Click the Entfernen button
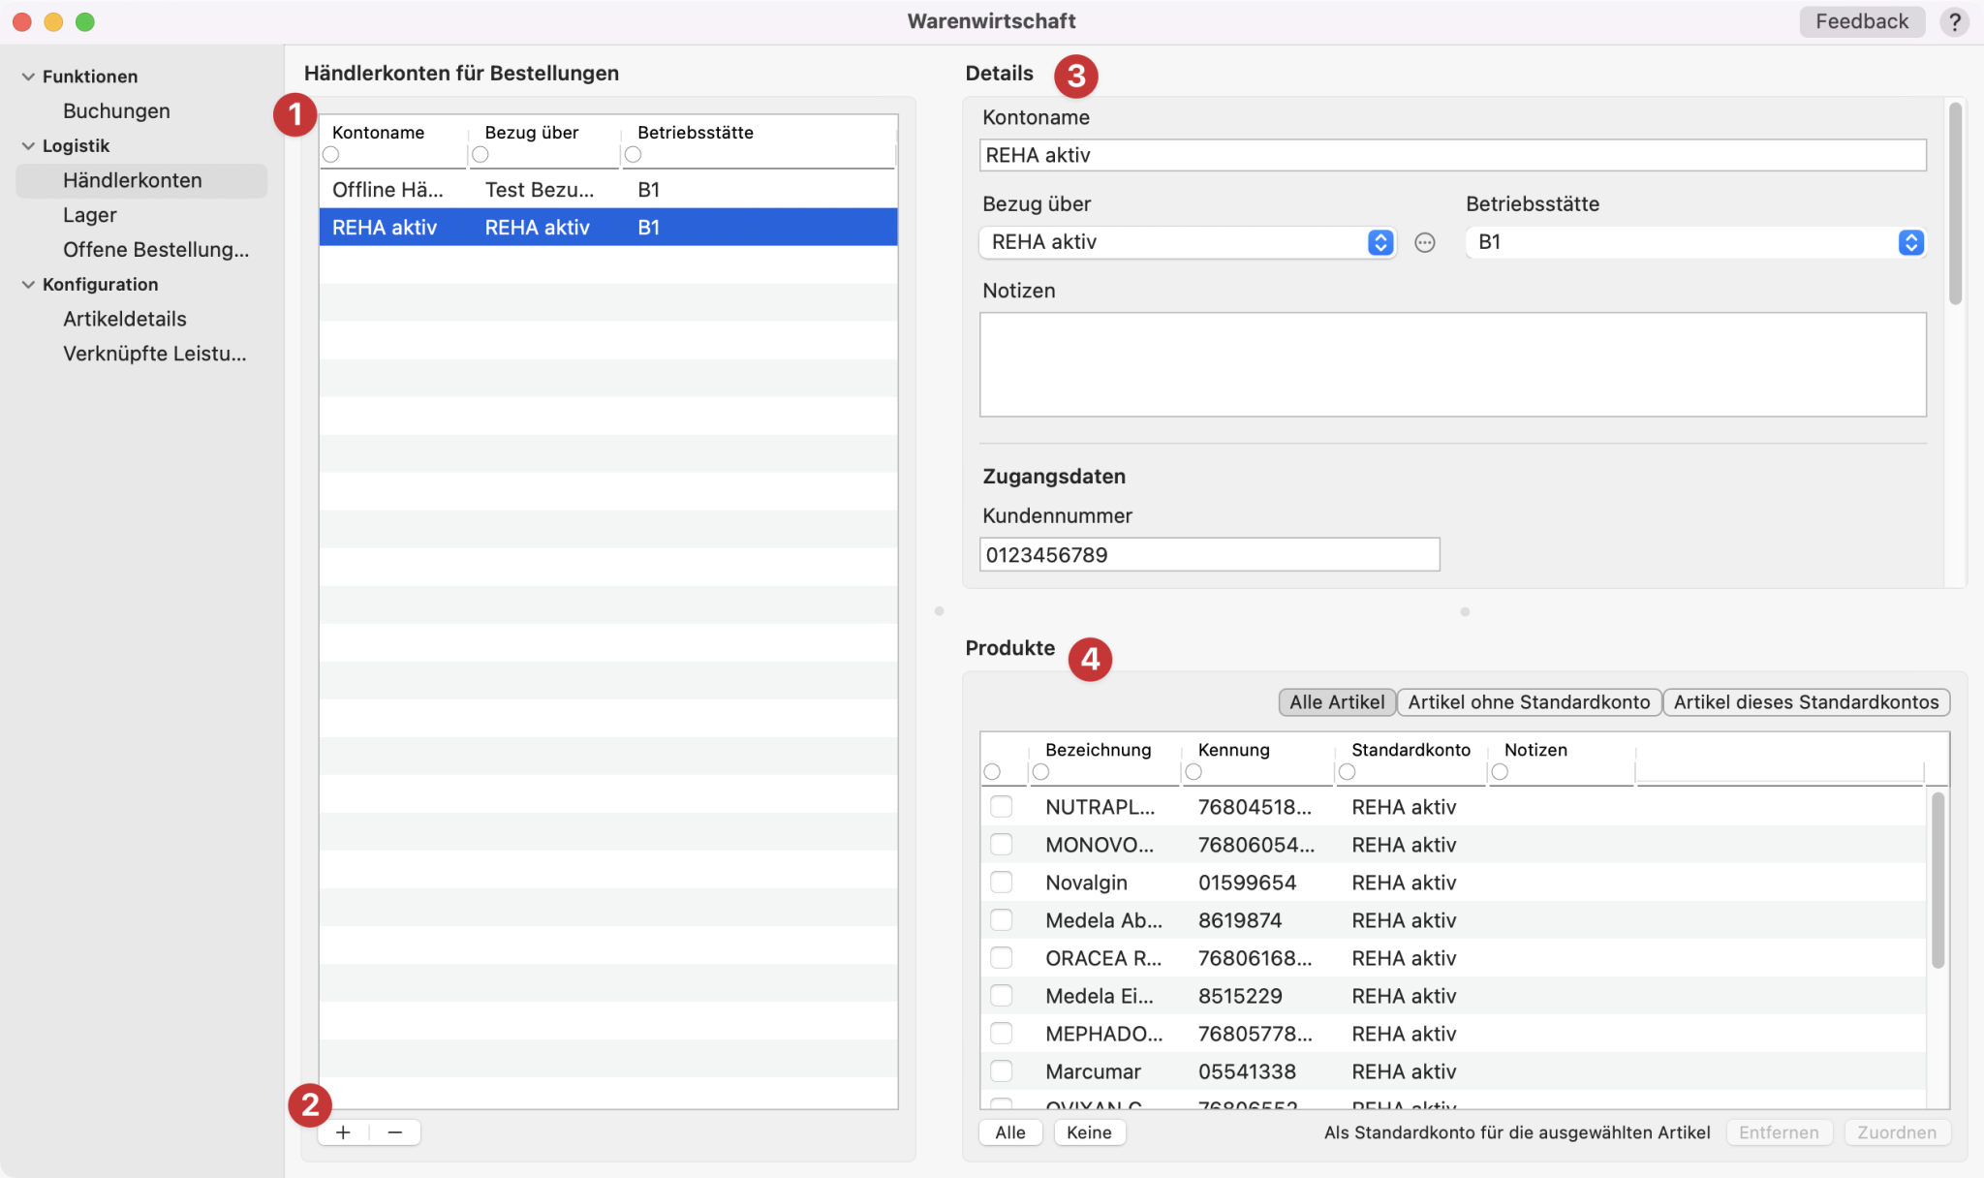Image resolution: width=1984 pixels, height=1178 pixels. click(1779, 1132)
